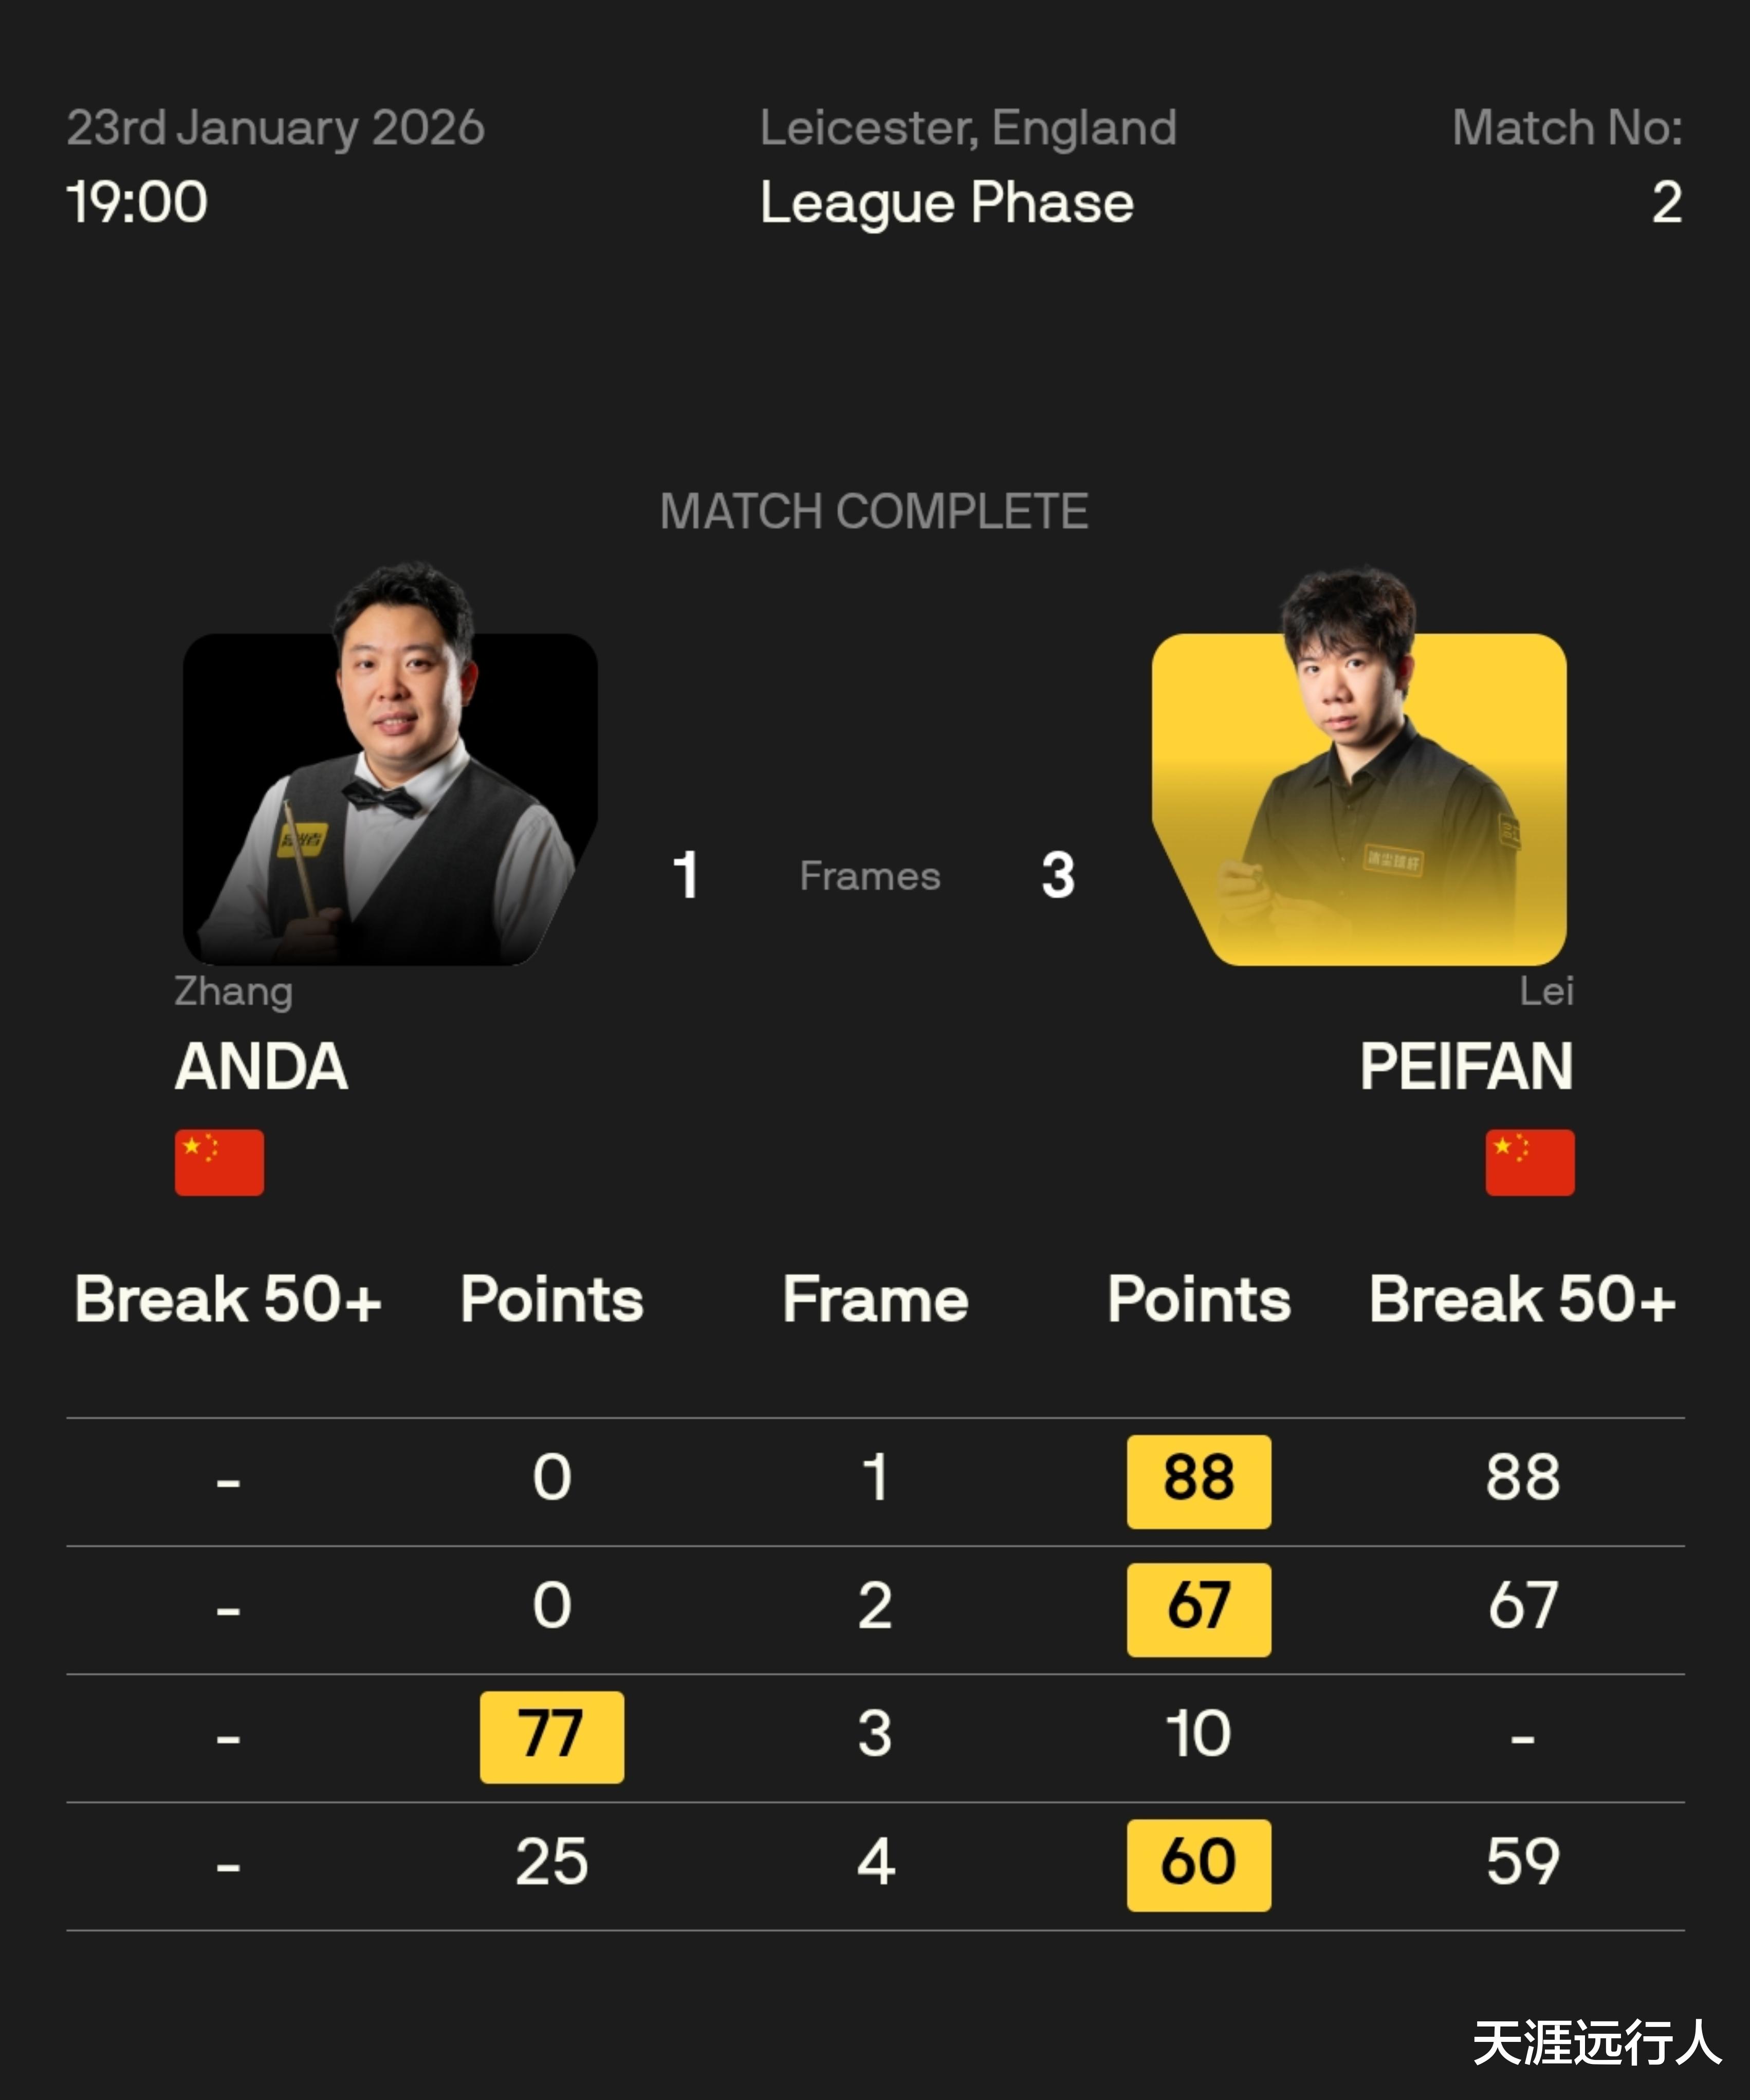Click Zhang Anda's frame score of 1
1750x2100 pixels.
pyautogui.click(x=685, y=875)
